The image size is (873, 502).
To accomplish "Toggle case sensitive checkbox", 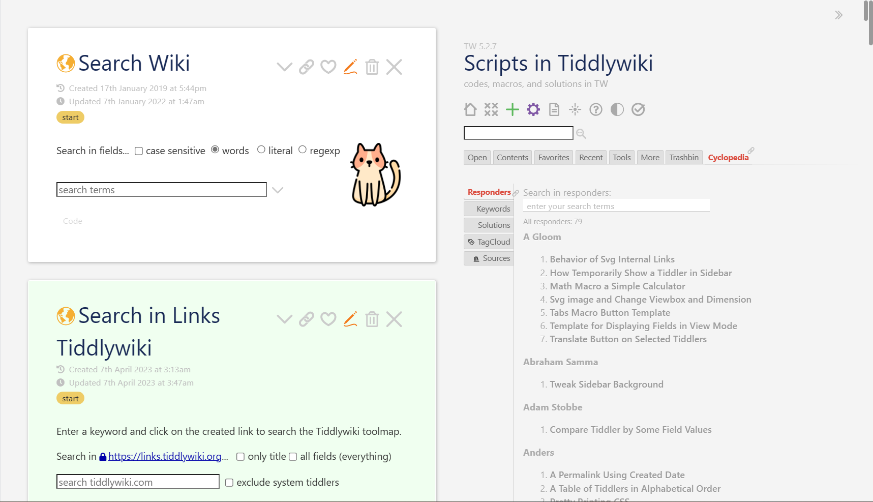I will [138, 151].
